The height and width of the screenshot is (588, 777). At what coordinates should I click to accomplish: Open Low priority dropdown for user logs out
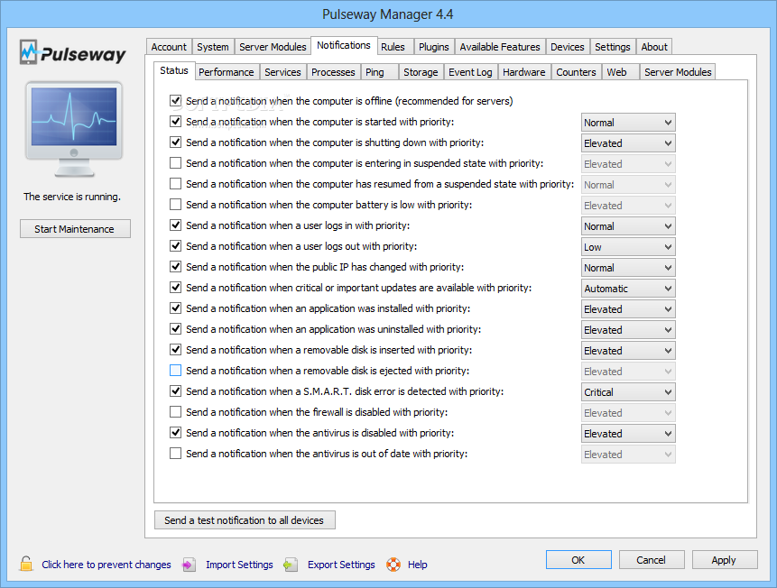click(x=628, y=247)
